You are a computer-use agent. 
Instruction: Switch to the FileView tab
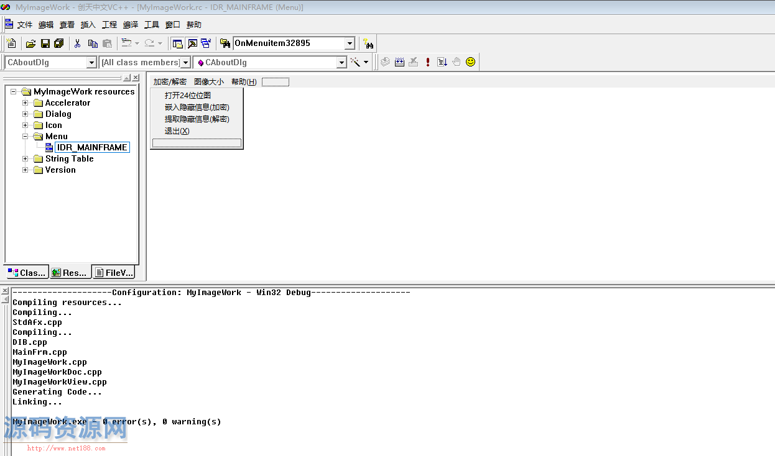point(113,272)
